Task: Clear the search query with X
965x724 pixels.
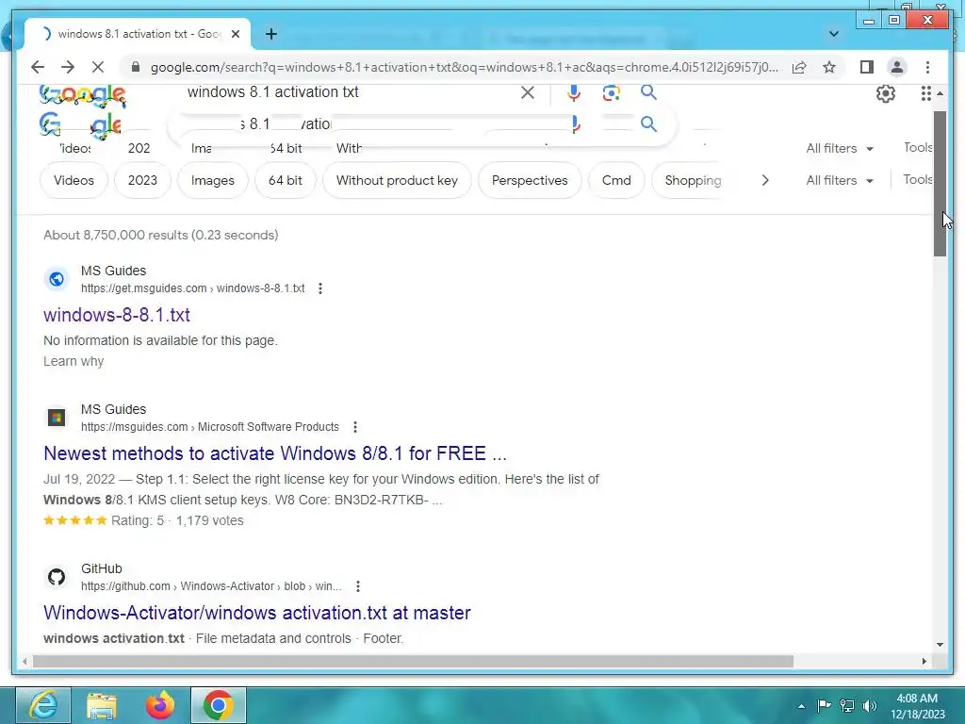Action: [x=528, y=92]
